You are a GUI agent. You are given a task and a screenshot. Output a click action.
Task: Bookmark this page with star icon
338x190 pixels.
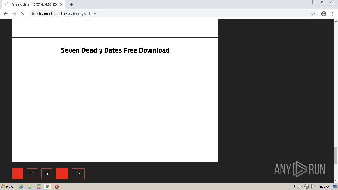coord(313,14)
